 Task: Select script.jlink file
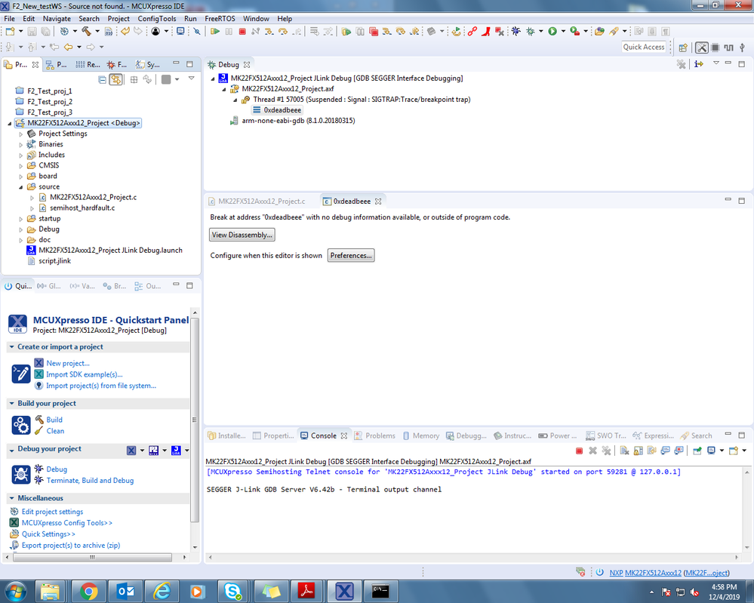click(x=54, y=260)
